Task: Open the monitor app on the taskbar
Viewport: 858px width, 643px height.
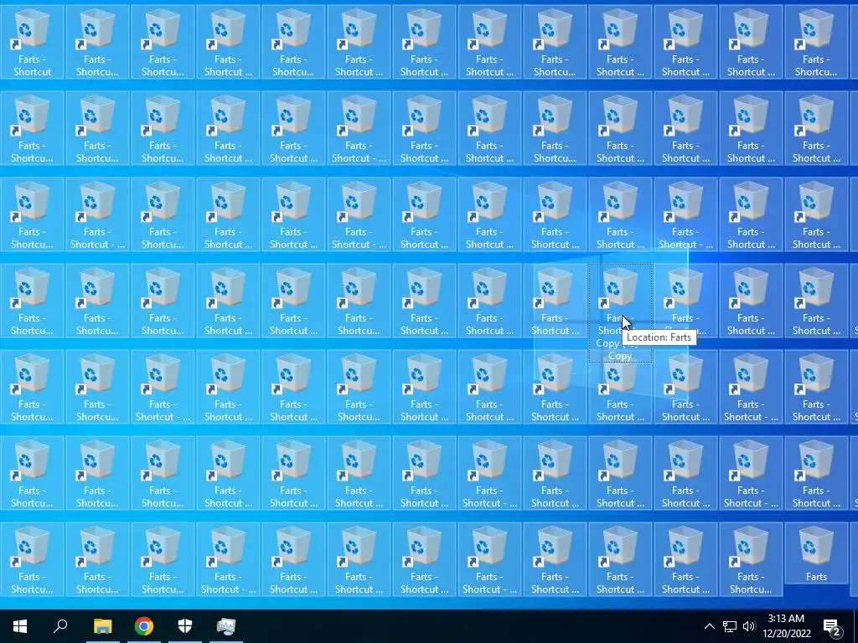Action: [226, 626]
